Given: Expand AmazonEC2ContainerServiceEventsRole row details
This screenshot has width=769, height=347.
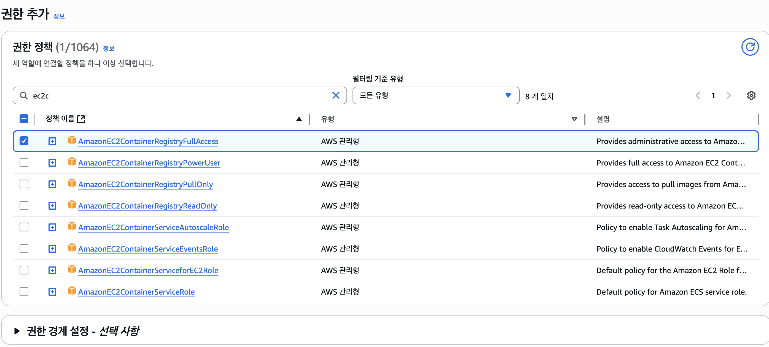Looking at the screenshot, I should [x=52, y=249].
